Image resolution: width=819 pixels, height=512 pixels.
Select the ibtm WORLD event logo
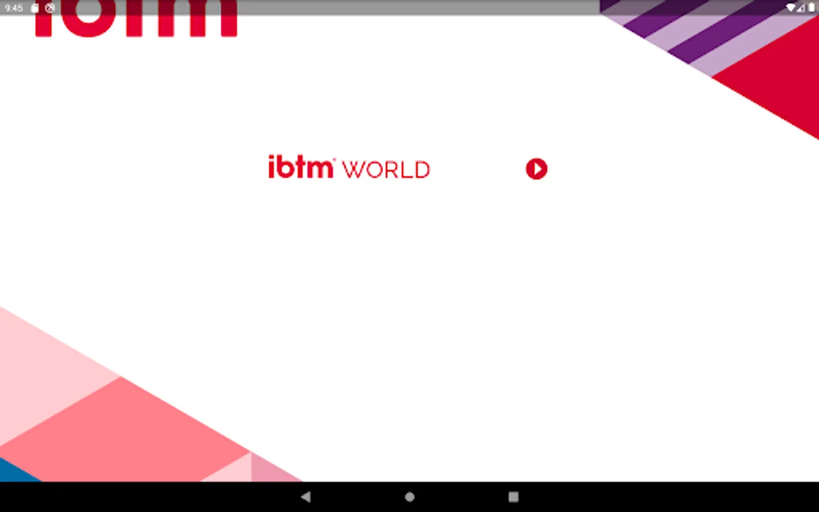click(x=349, y=167)
